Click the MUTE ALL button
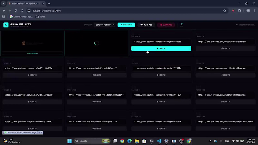 (146, 25)
